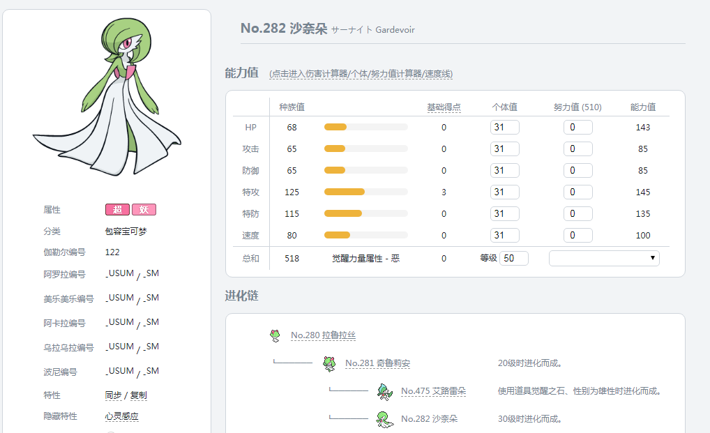This screenshot has width=710, height=433.
Task: Click the 攻击 effort value field
Action: 577,149
